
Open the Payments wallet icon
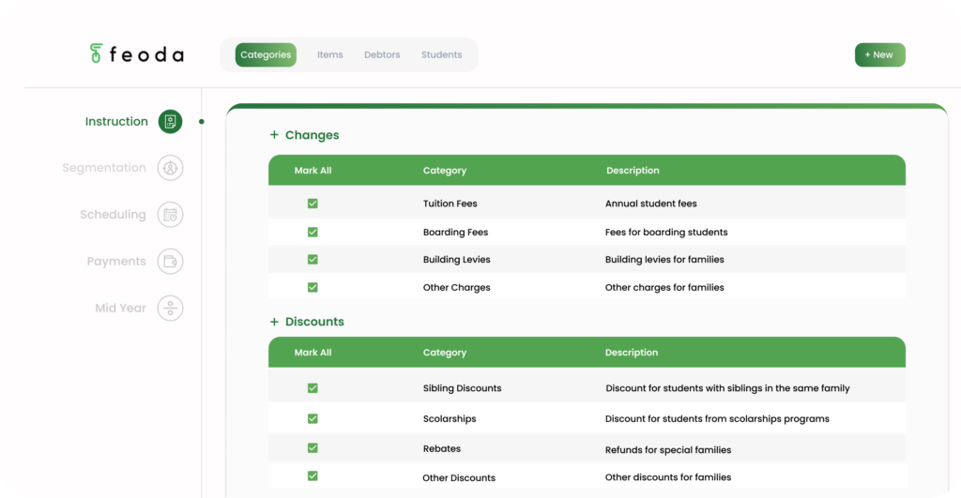pyautogui.click(x=171, y=262)
